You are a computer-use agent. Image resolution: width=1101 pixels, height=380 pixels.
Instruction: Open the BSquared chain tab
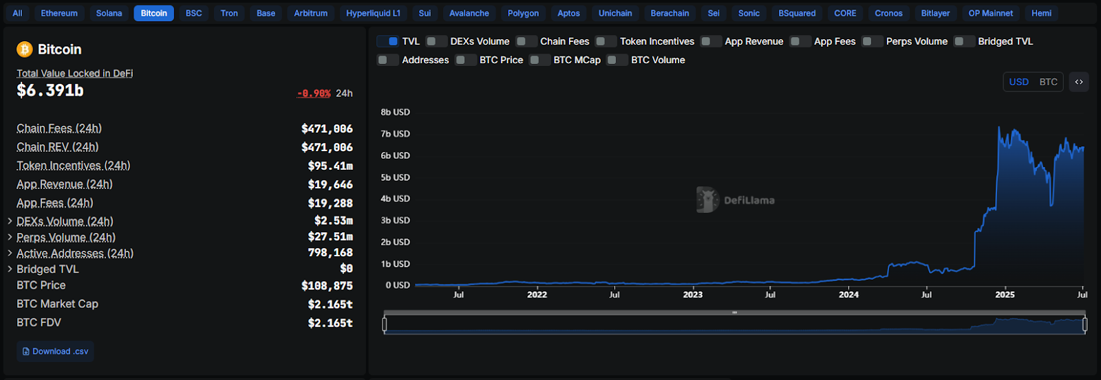[797, 13]
